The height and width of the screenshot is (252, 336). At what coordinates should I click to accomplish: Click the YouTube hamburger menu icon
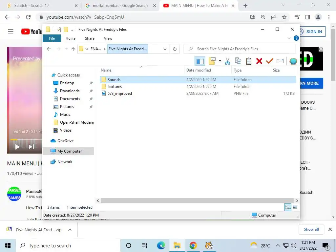pos(11,31)
